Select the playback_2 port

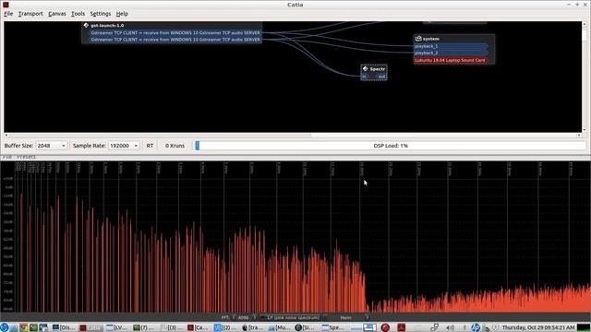[x=451, y=53]
